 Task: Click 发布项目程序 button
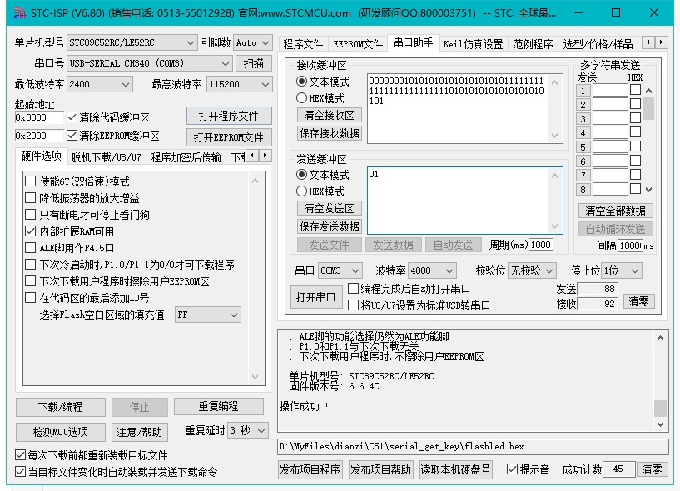(310, 469)
